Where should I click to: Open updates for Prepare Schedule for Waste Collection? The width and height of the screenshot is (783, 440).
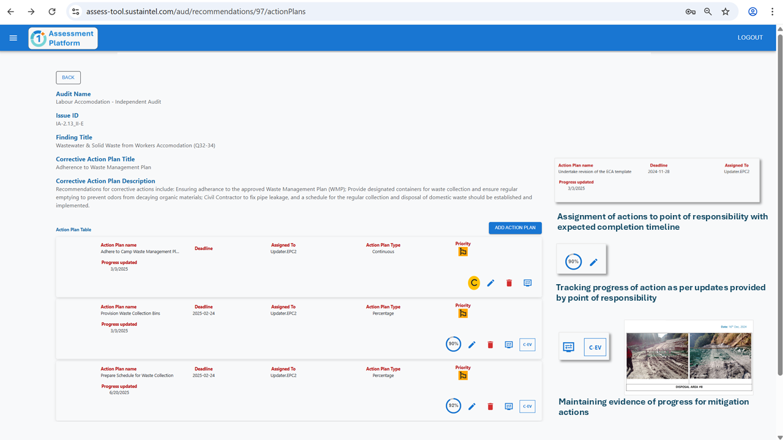click(x=508, y=406)
